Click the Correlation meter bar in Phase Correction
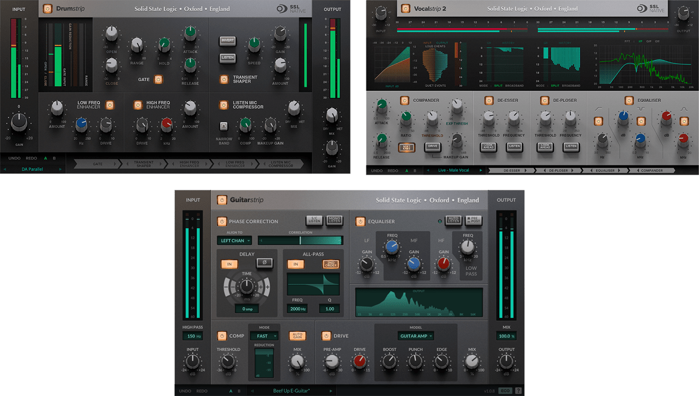This screenshot has width=699, height=396. [x=300, y=240]
